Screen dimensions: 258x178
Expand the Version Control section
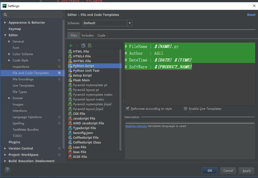coord(5,148)
